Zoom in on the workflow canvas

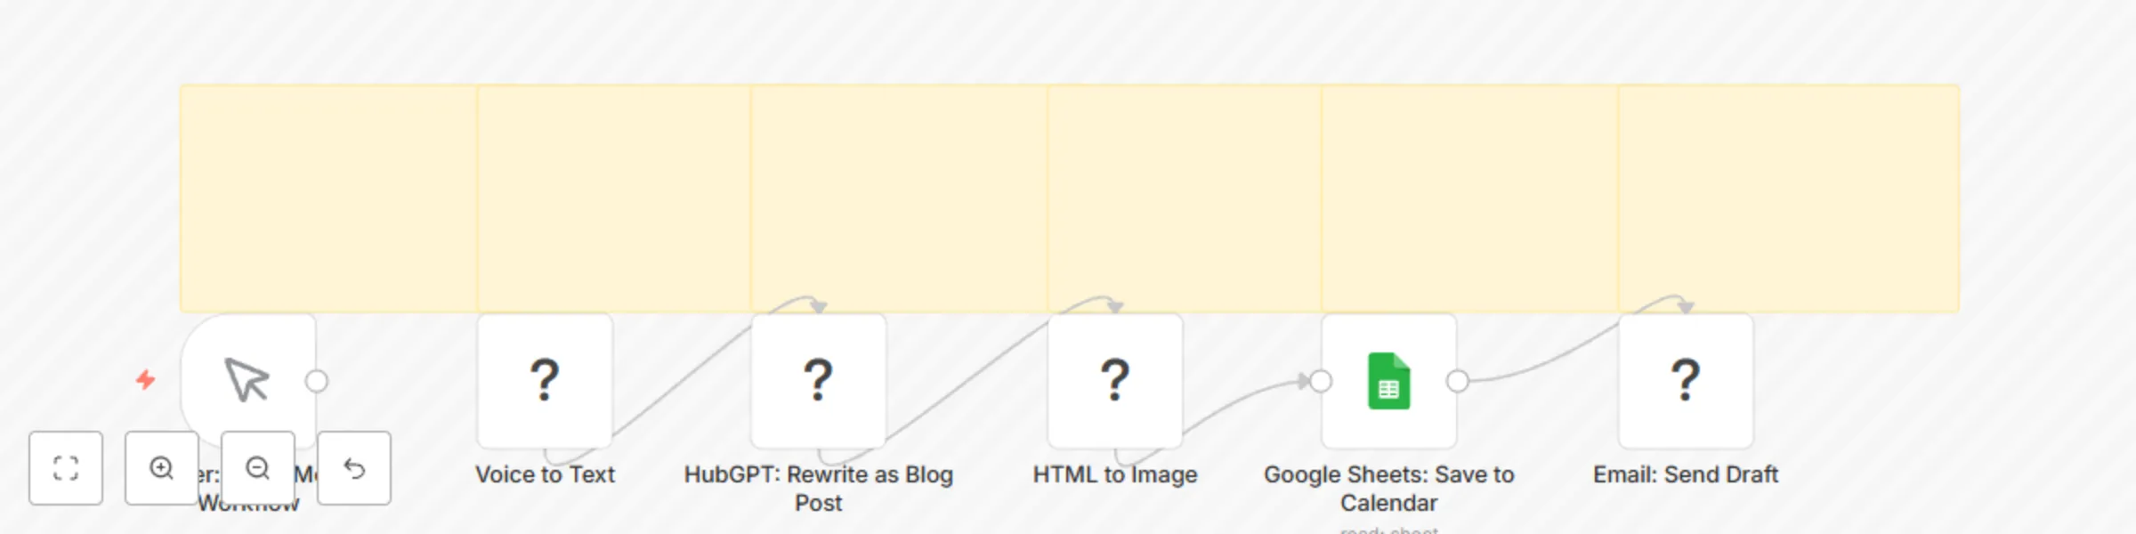tap(162, 468)
